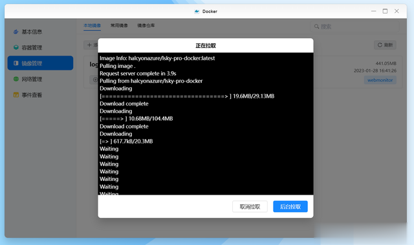Click the 'Request server complete in 3.9s' line
This screenshot has height=245, width=414.
(138, 74)
